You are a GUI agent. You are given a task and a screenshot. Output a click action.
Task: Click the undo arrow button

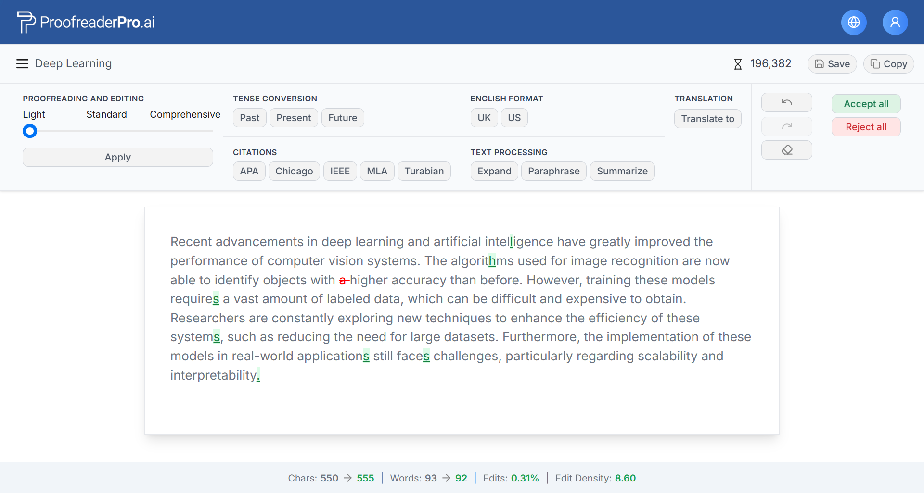786,102
